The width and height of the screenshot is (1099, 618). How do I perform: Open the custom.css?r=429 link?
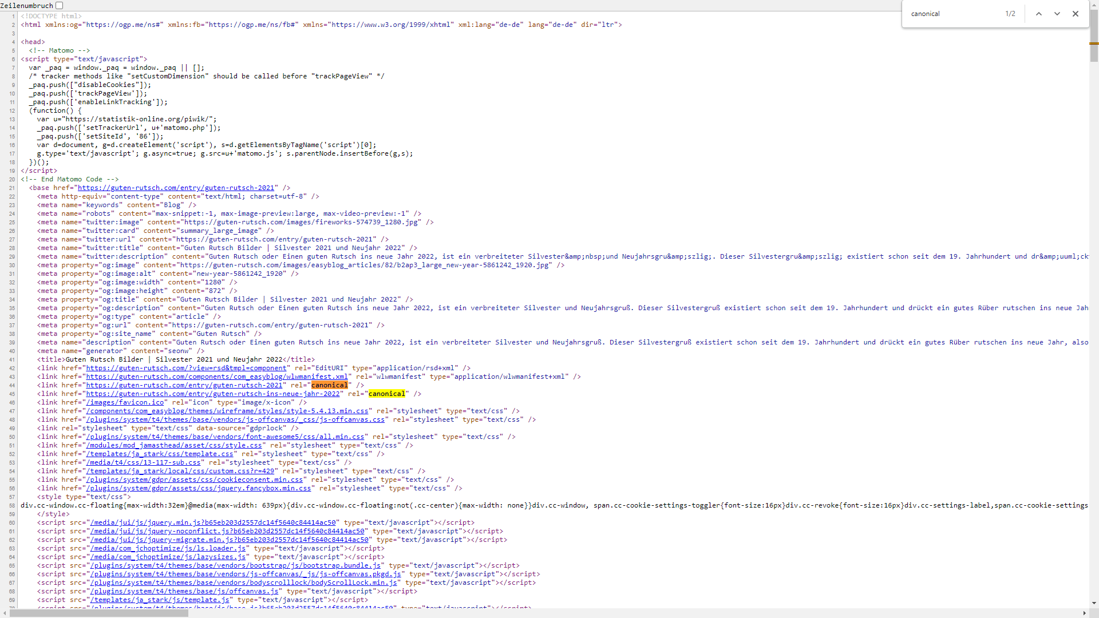pos(180,471)
